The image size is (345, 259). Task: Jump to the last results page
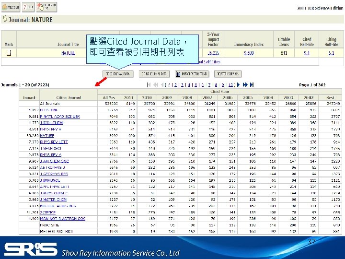(x=252, y=85)
